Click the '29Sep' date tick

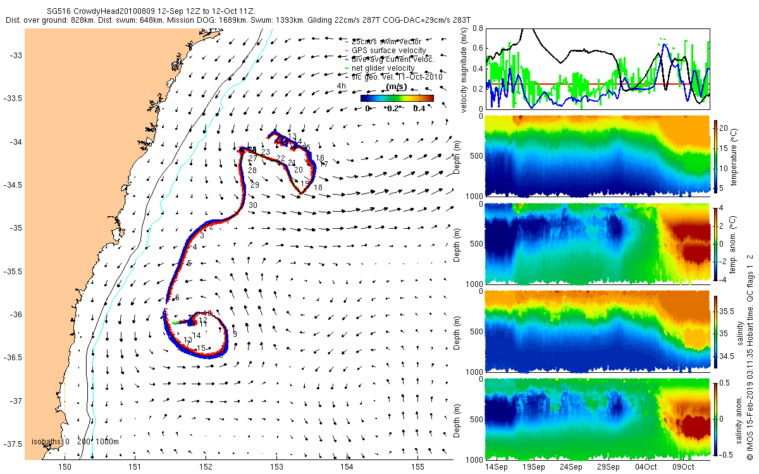tap(608, 468)
